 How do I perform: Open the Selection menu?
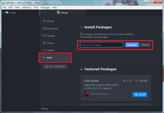[27, 7]
